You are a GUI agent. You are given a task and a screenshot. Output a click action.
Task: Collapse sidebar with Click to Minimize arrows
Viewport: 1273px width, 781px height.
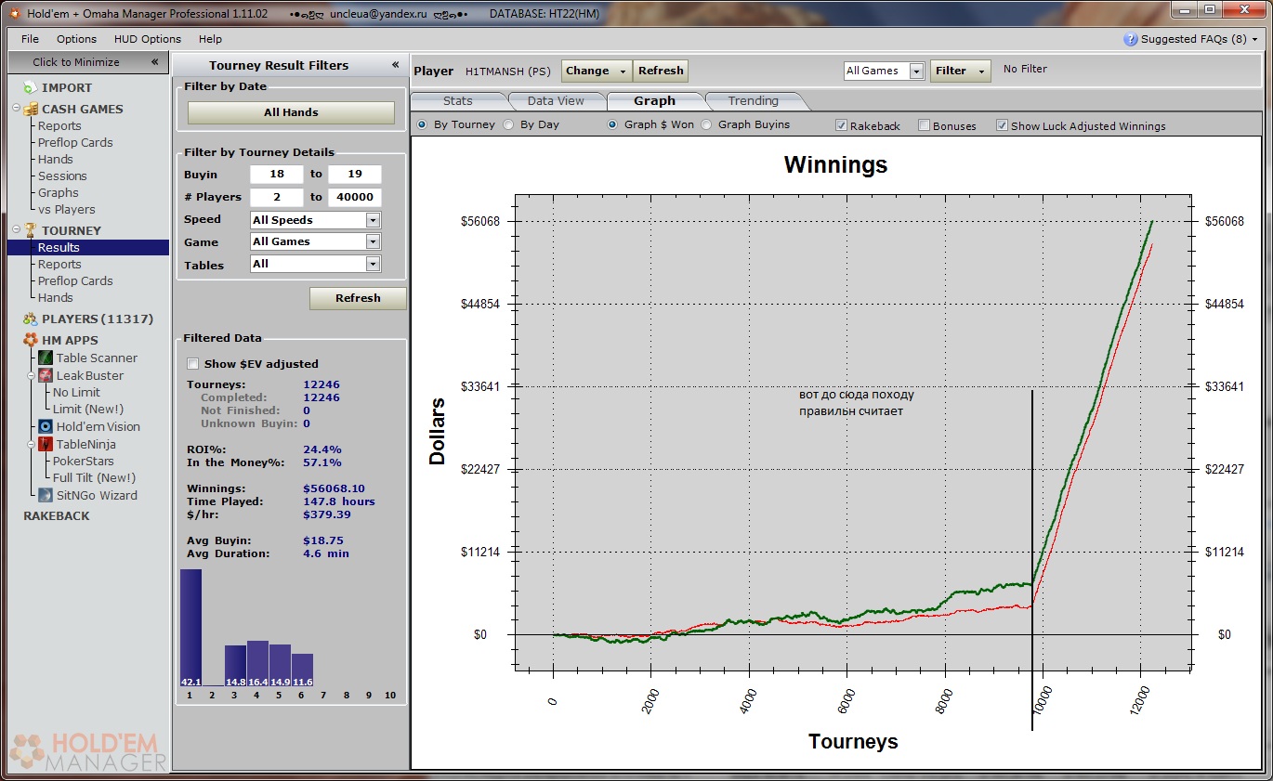click(155, 62)
